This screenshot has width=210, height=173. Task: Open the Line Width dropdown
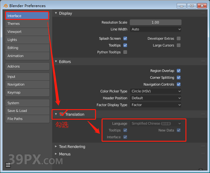(155, 29)
